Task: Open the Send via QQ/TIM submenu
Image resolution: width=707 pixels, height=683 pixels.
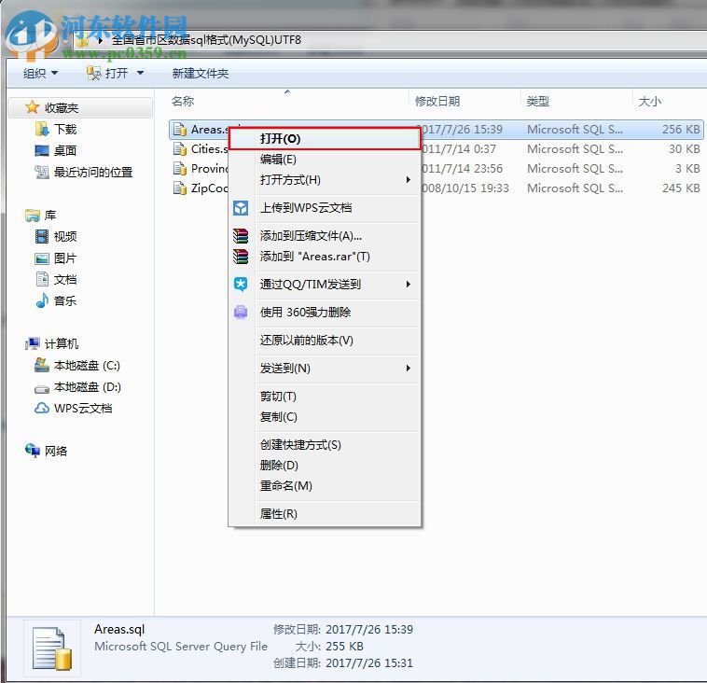Action: pyautogui.click(x=325, y=285)
